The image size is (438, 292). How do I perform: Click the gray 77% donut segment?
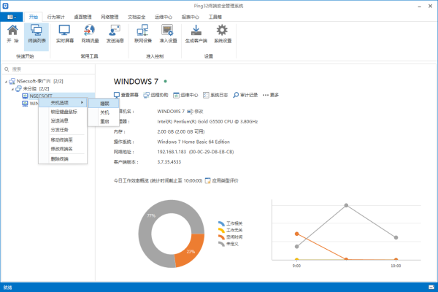[156, 215]
